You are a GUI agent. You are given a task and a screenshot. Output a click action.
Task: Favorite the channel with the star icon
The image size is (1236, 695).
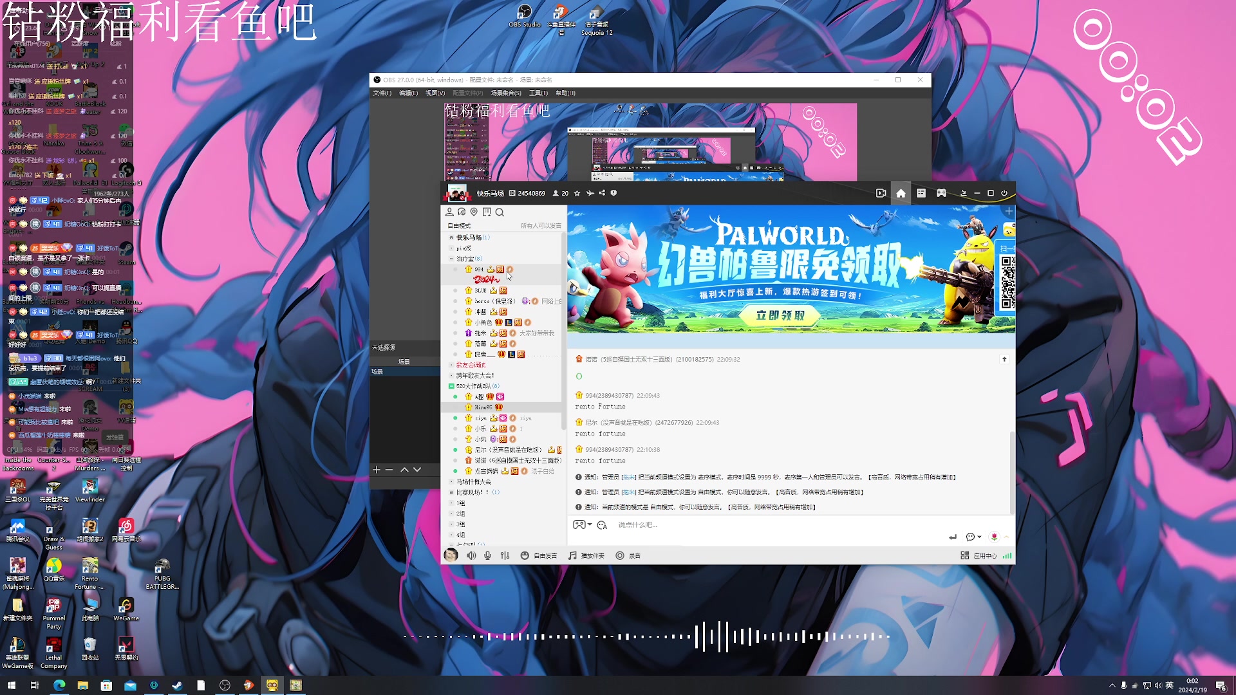[x=577, y=193]
